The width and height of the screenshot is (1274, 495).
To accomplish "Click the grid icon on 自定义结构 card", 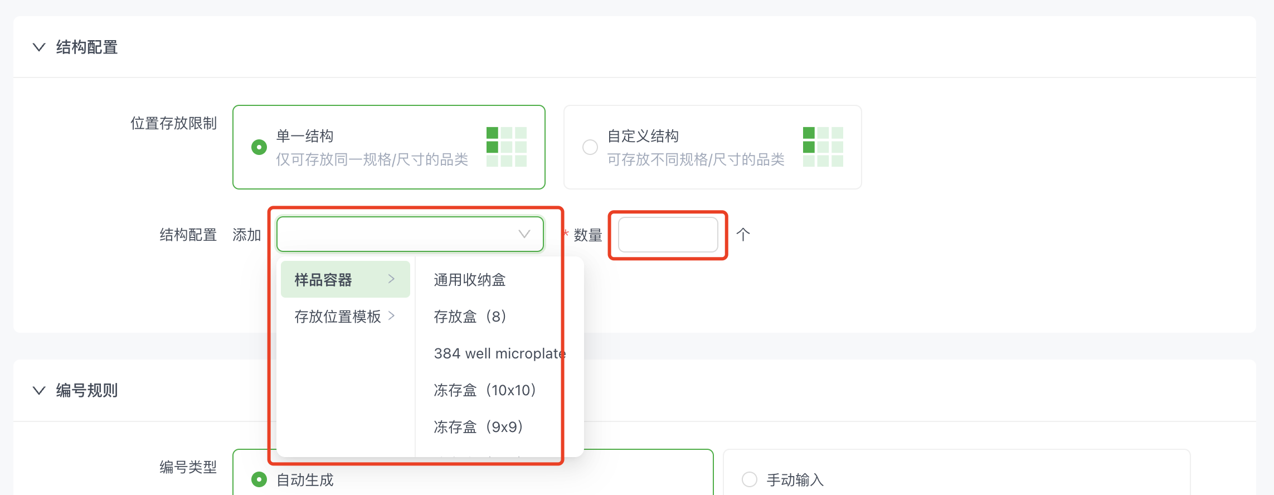I will (824, 147).
